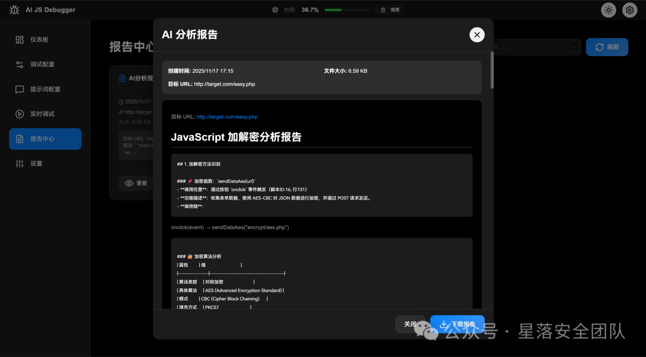Open 设置 in the sidebar
Image resolution: width=646 pixels, height=357 pixels.
pyautogui.click(x=45, y=164)
